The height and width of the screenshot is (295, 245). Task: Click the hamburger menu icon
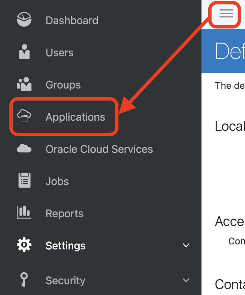click(226, 13)
